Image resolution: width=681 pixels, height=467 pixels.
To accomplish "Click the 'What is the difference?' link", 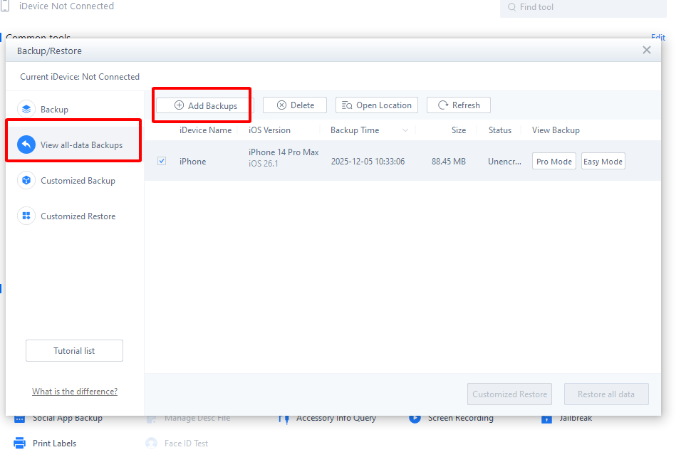I will [x=75, y=392].
